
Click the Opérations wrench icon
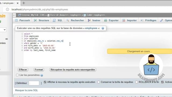click(x=161, y=20)
